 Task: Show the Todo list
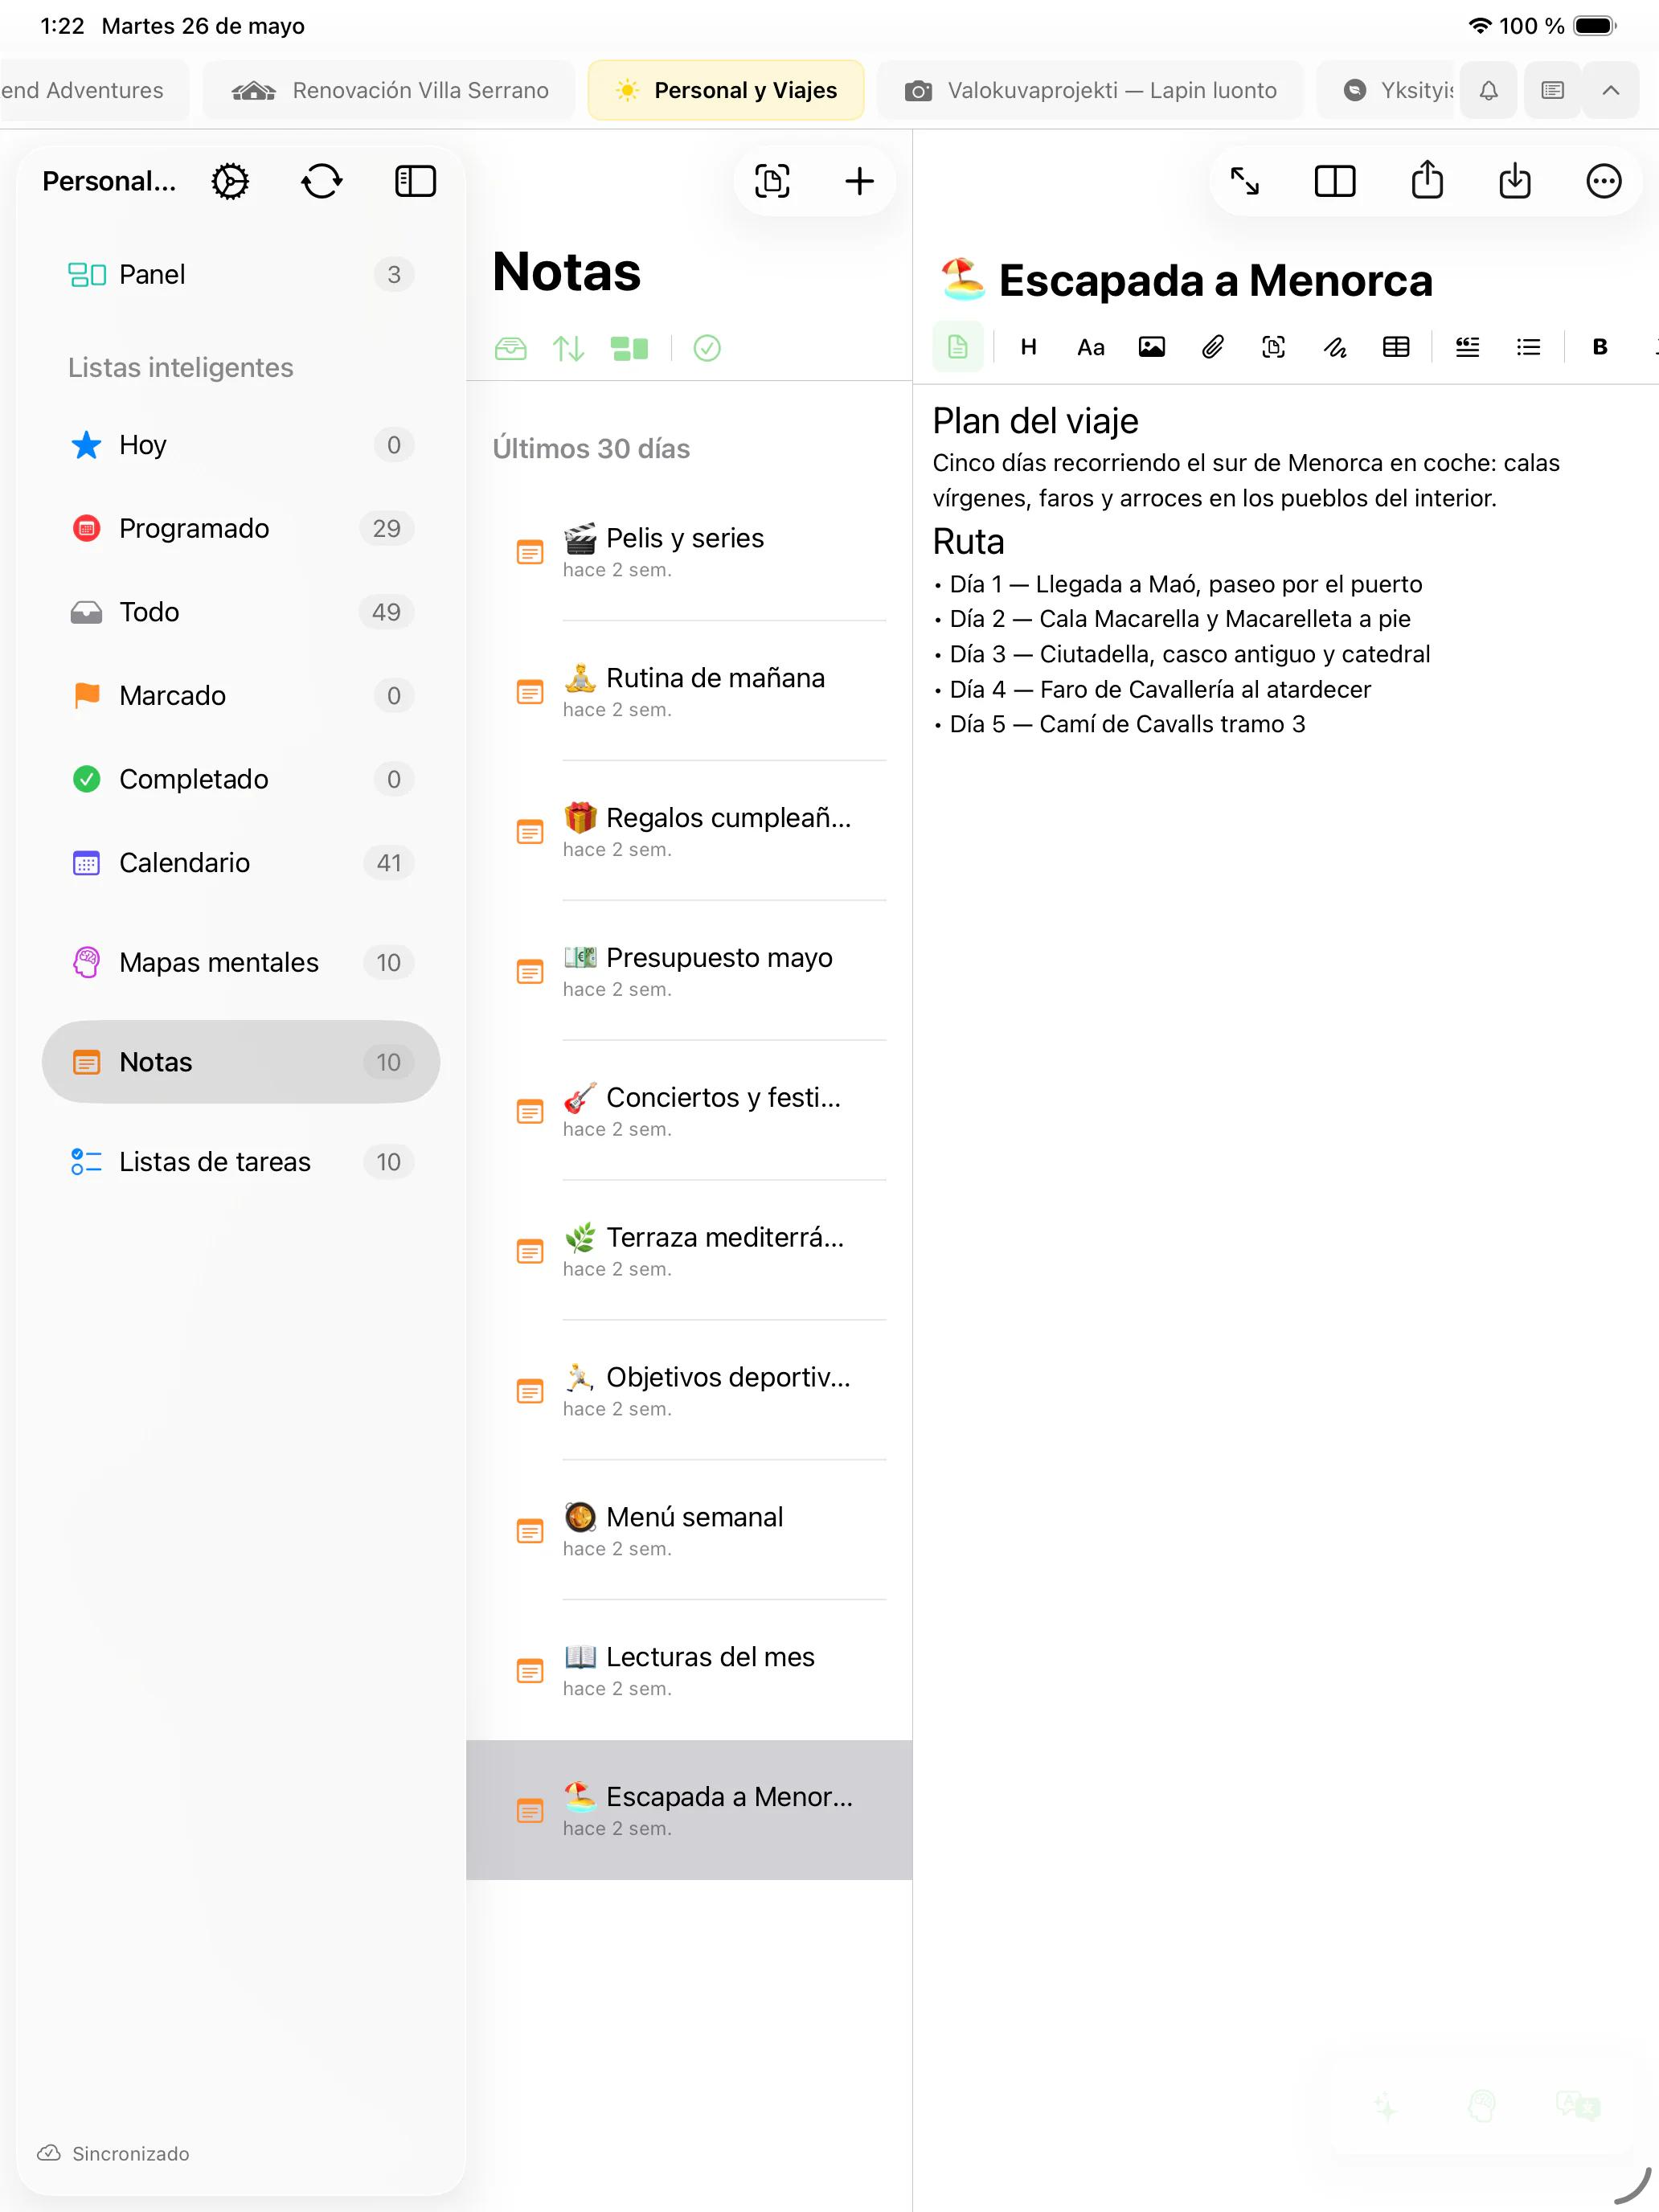coord(240,612)
